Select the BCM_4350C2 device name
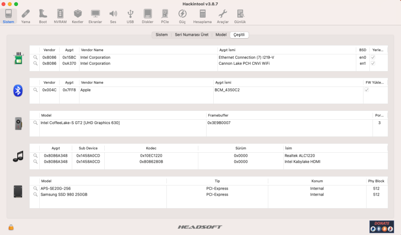The image size is (401, 235). (227, 90)
